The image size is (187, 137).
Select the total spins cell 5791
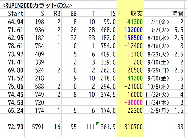click(38, 127)
